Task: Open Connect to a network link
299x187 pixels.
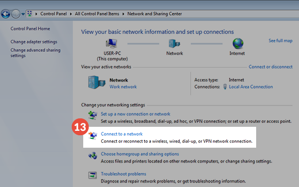Action: tap(122, 134)
